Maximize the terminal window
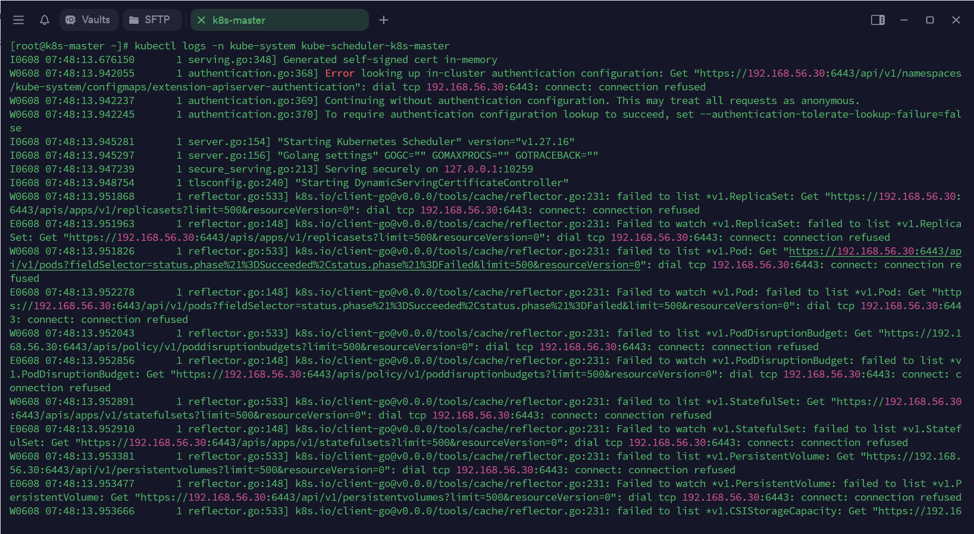Image resolution: width=974 pixels, height=534 pixels. coord(930,20)
